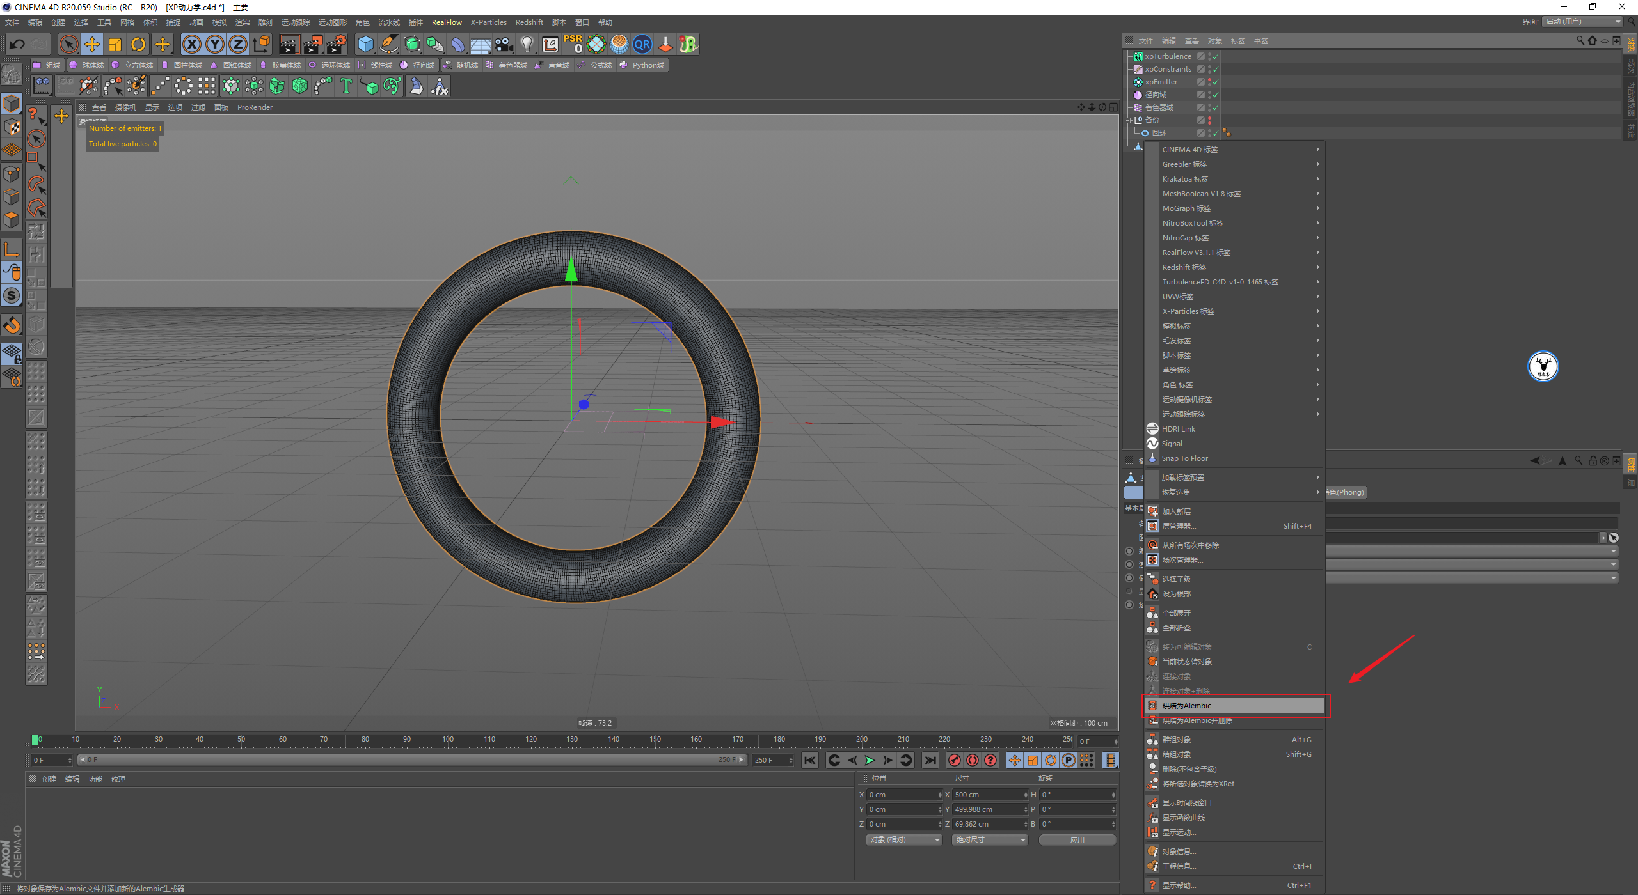
Task: Click the Light bulb object icon
Action: tap(527, 44)
